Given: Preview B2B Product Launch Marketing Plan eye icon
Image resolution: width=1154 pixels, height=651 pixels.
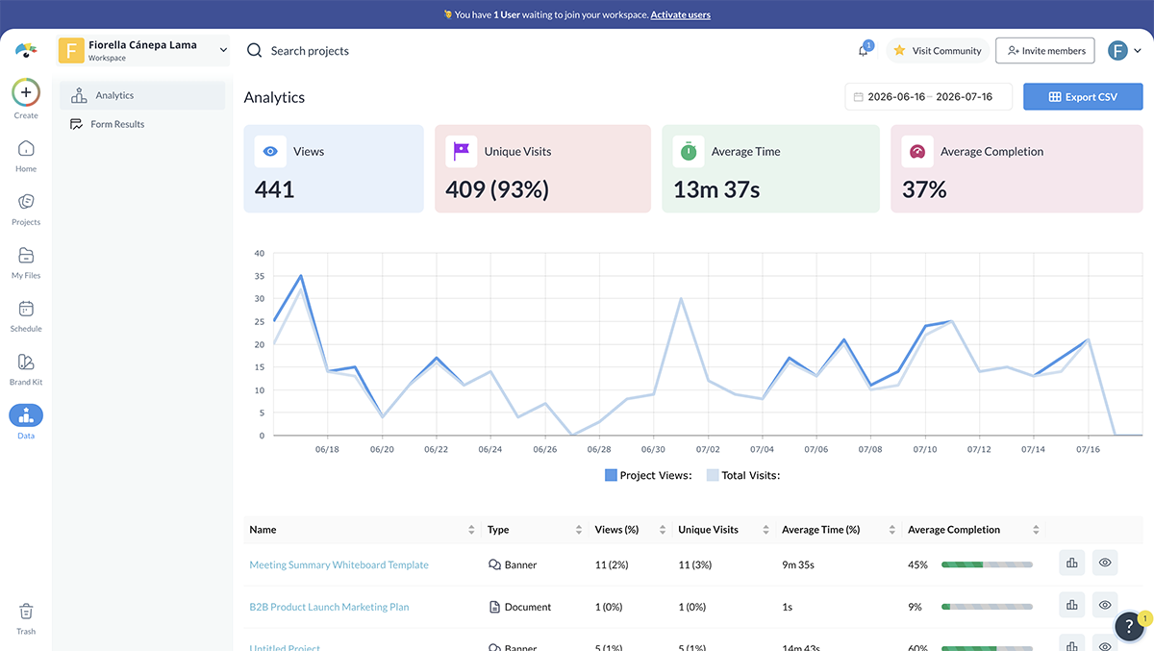Looking at the screenshot, I should (x=1105, y=605).
